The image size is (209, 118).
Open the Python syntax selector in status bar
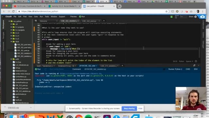pyautogui.click(x=182, y=61)
